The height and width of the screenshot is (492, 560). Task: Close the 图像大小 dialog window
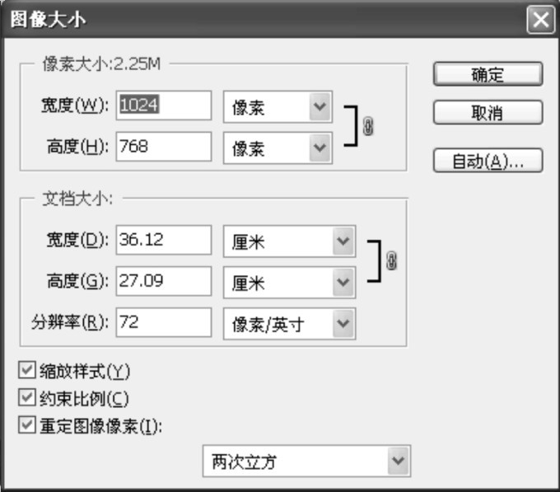point(540,19)
